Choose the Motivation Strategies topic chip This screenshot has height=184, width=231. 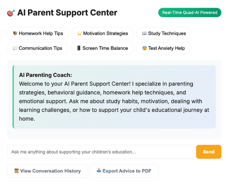coord(102,33)
